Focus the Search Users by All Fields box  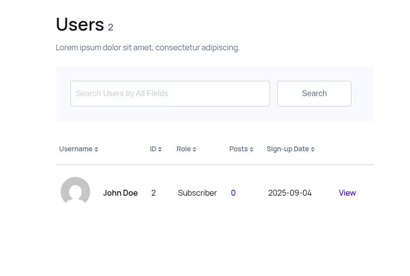click(170, 94)
